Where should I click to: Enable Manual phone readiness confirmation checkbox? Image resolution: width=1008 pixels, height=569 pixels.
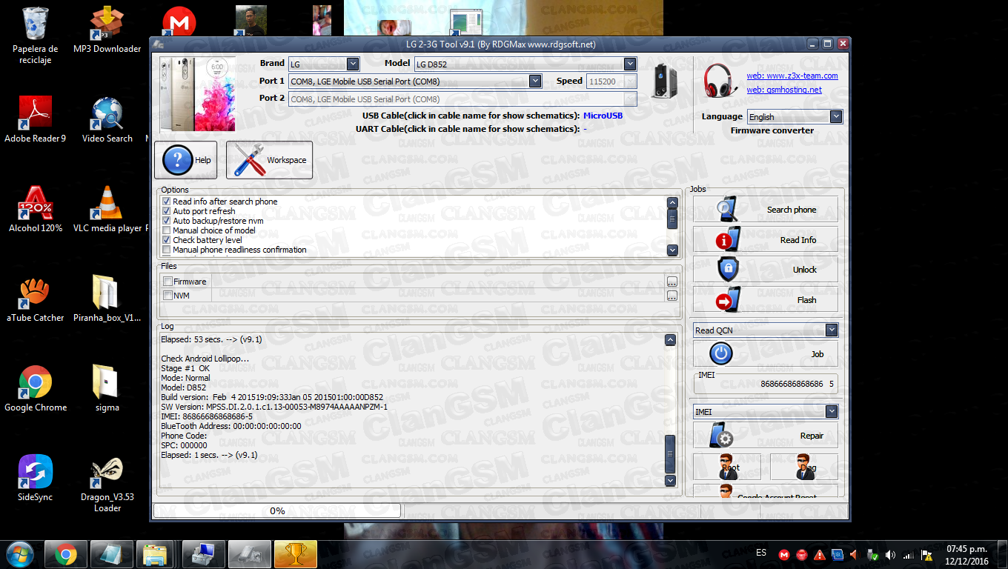pos(166,250)
